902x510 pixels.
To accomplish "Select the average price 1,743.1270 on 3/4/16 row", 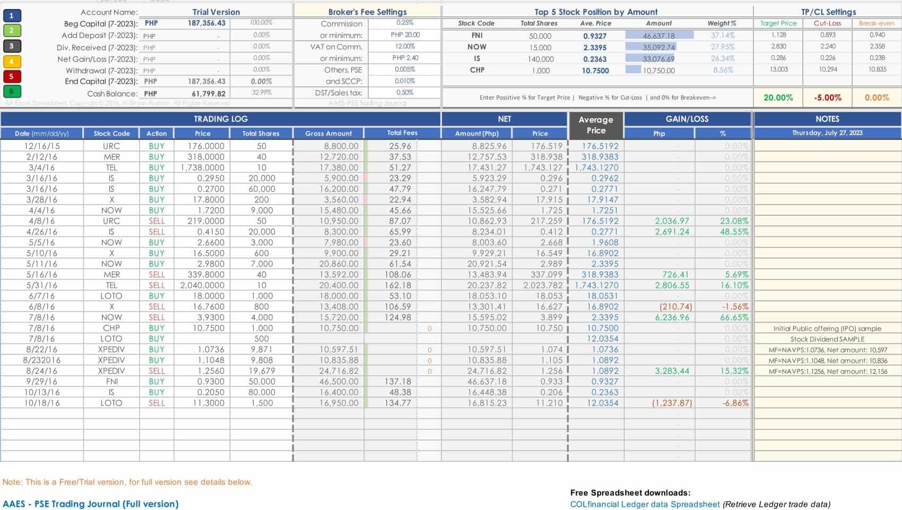I will (596, 168).
